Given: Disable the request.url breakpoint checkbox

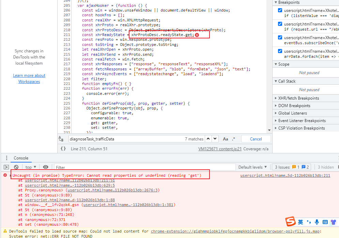Looking at the screenshot, I should pos(280,24).
